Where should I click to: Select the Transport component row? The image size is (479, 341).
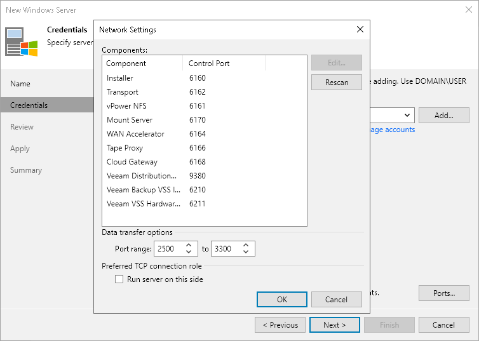click(x=205, y=92)
